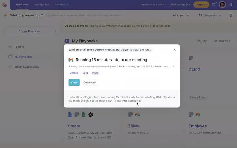237x148 pixels.
Task: Open the Employee Directory playbook
Action: pos(198,126)
